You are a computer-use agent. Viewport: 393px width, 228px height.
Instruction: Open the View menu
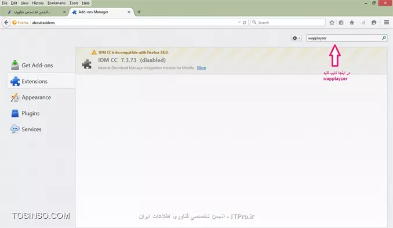point(24,3)
